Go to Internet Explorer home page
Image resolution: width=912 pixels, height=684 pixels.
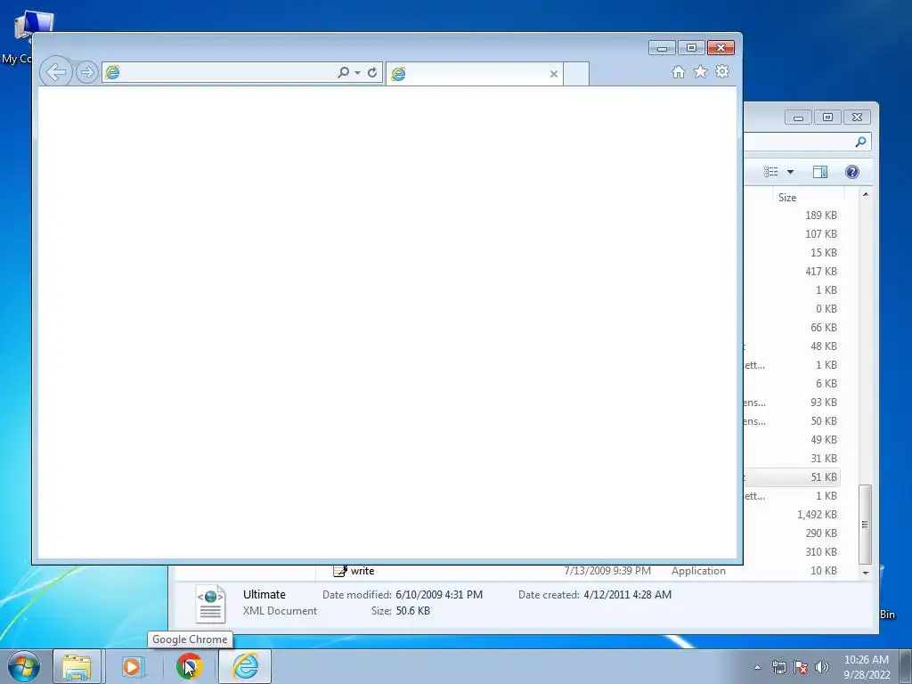coord(678,71)
